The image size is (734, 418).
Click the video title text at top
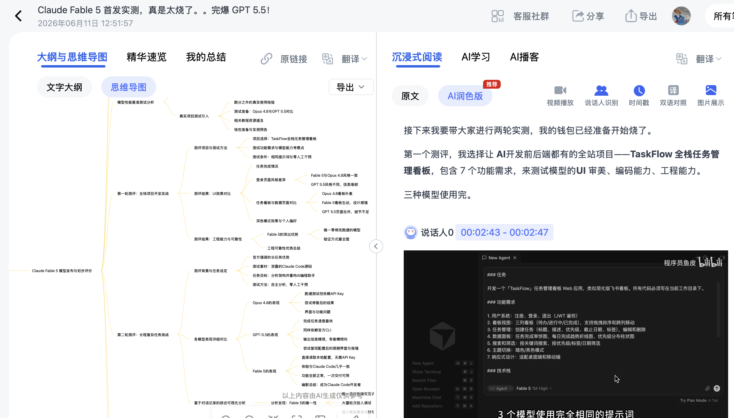[154, 10]
